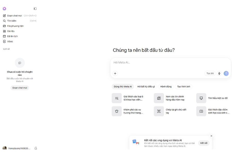
Task: Click the presentation icon for diagram
Action: [201, 98]
